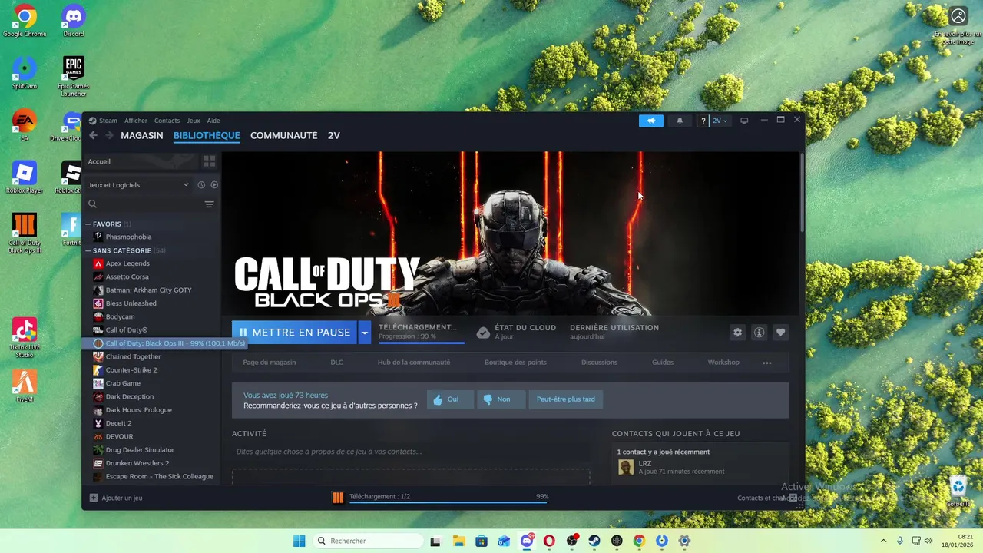
Task: Show hidden system tray icons chevron
Action: click(x=883, y=541)
